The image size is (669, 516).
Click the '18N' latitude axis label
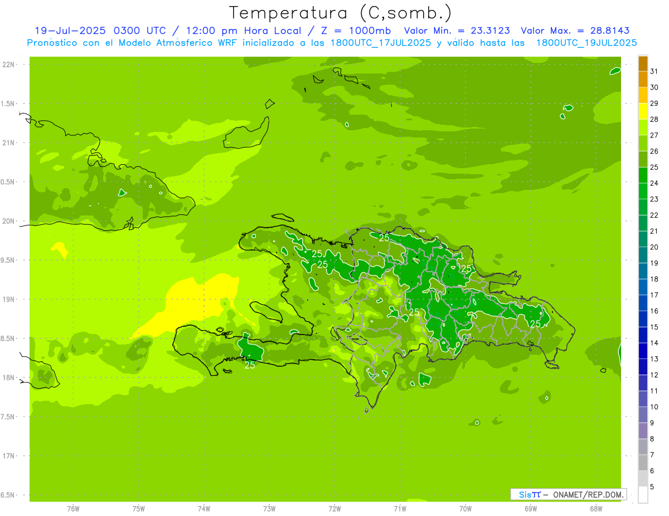point(8,378)
